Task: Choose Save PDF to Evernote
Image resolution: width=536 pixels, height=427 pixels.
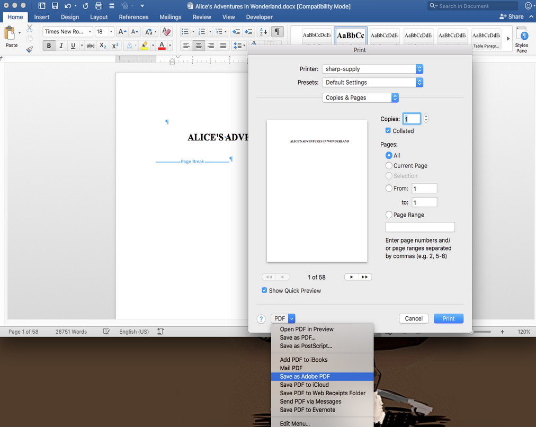Action: (323, 410)
